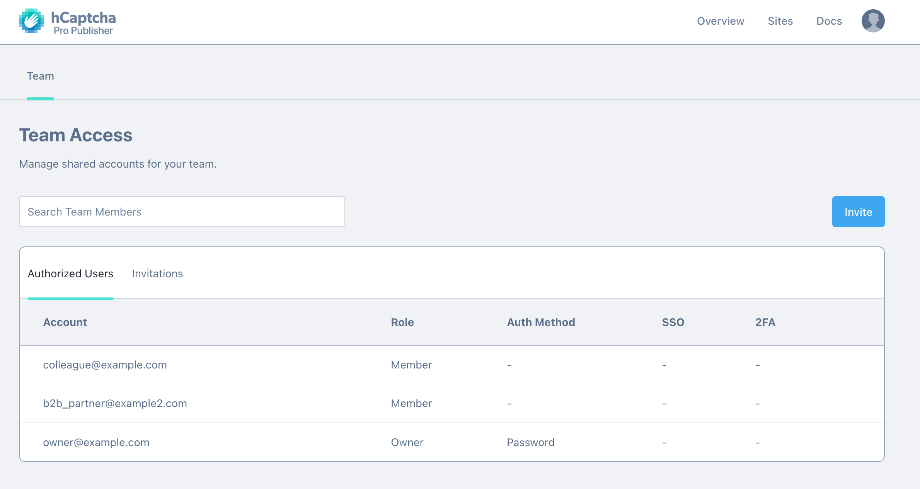Go to the Overview page
The width and height of the screenshot is (920, 489).
click(x=720, y=21)
